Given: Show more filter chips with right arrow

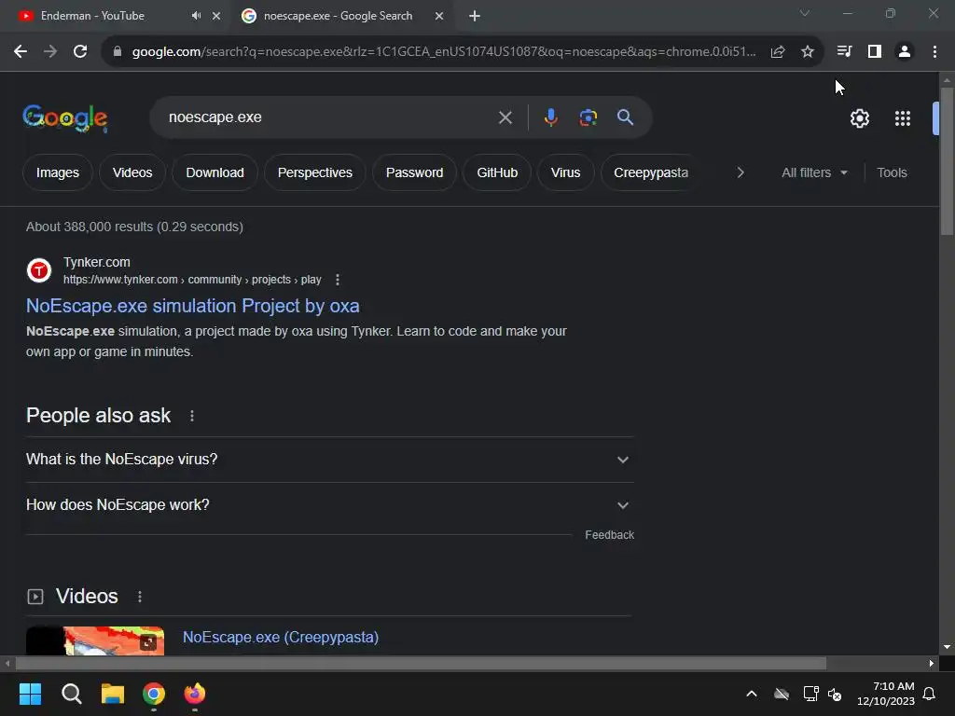Looking at the screenshot, I should point(740,172).
